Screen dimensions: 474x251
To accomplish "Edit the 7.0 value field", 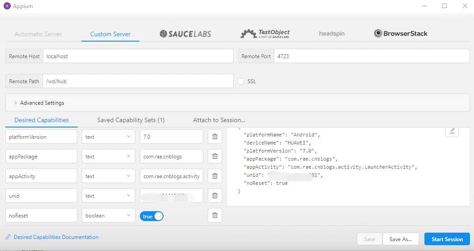I will click(x=172, y=136).
